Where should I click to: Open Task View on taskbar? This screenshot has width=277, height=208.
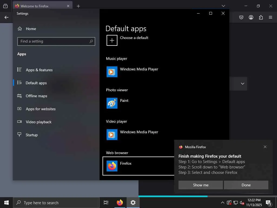pyautogui.click(x=106, y=203)
